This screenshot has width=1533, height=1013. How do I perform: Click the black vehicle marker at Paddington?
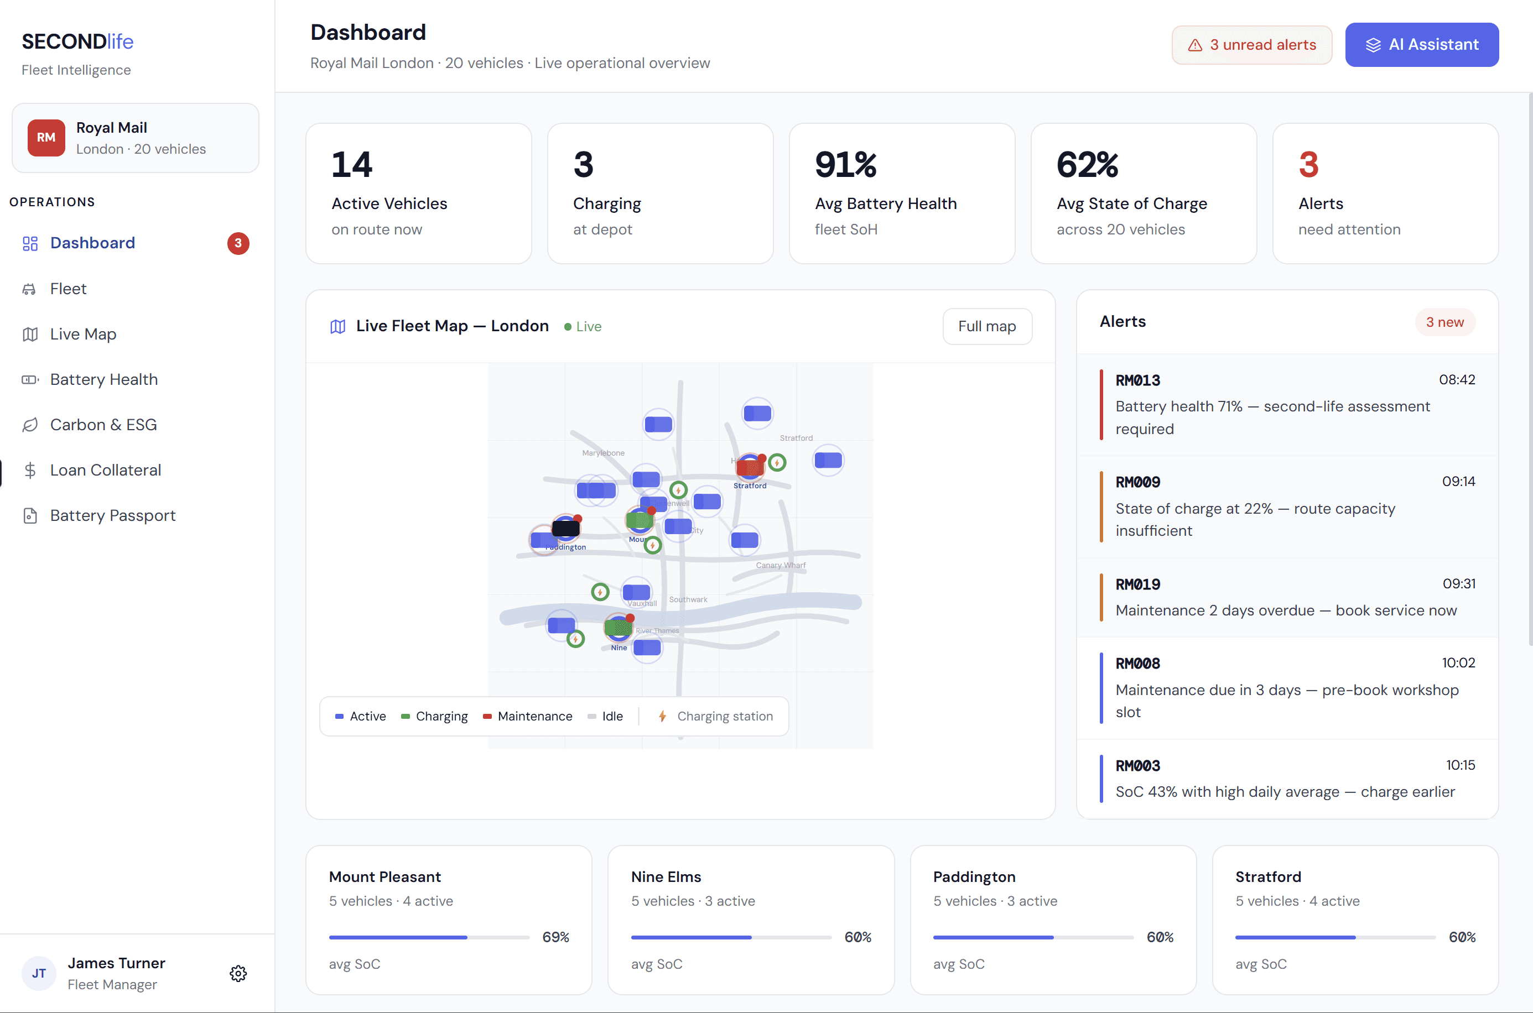pyautogui.click(x=565, y=529)
